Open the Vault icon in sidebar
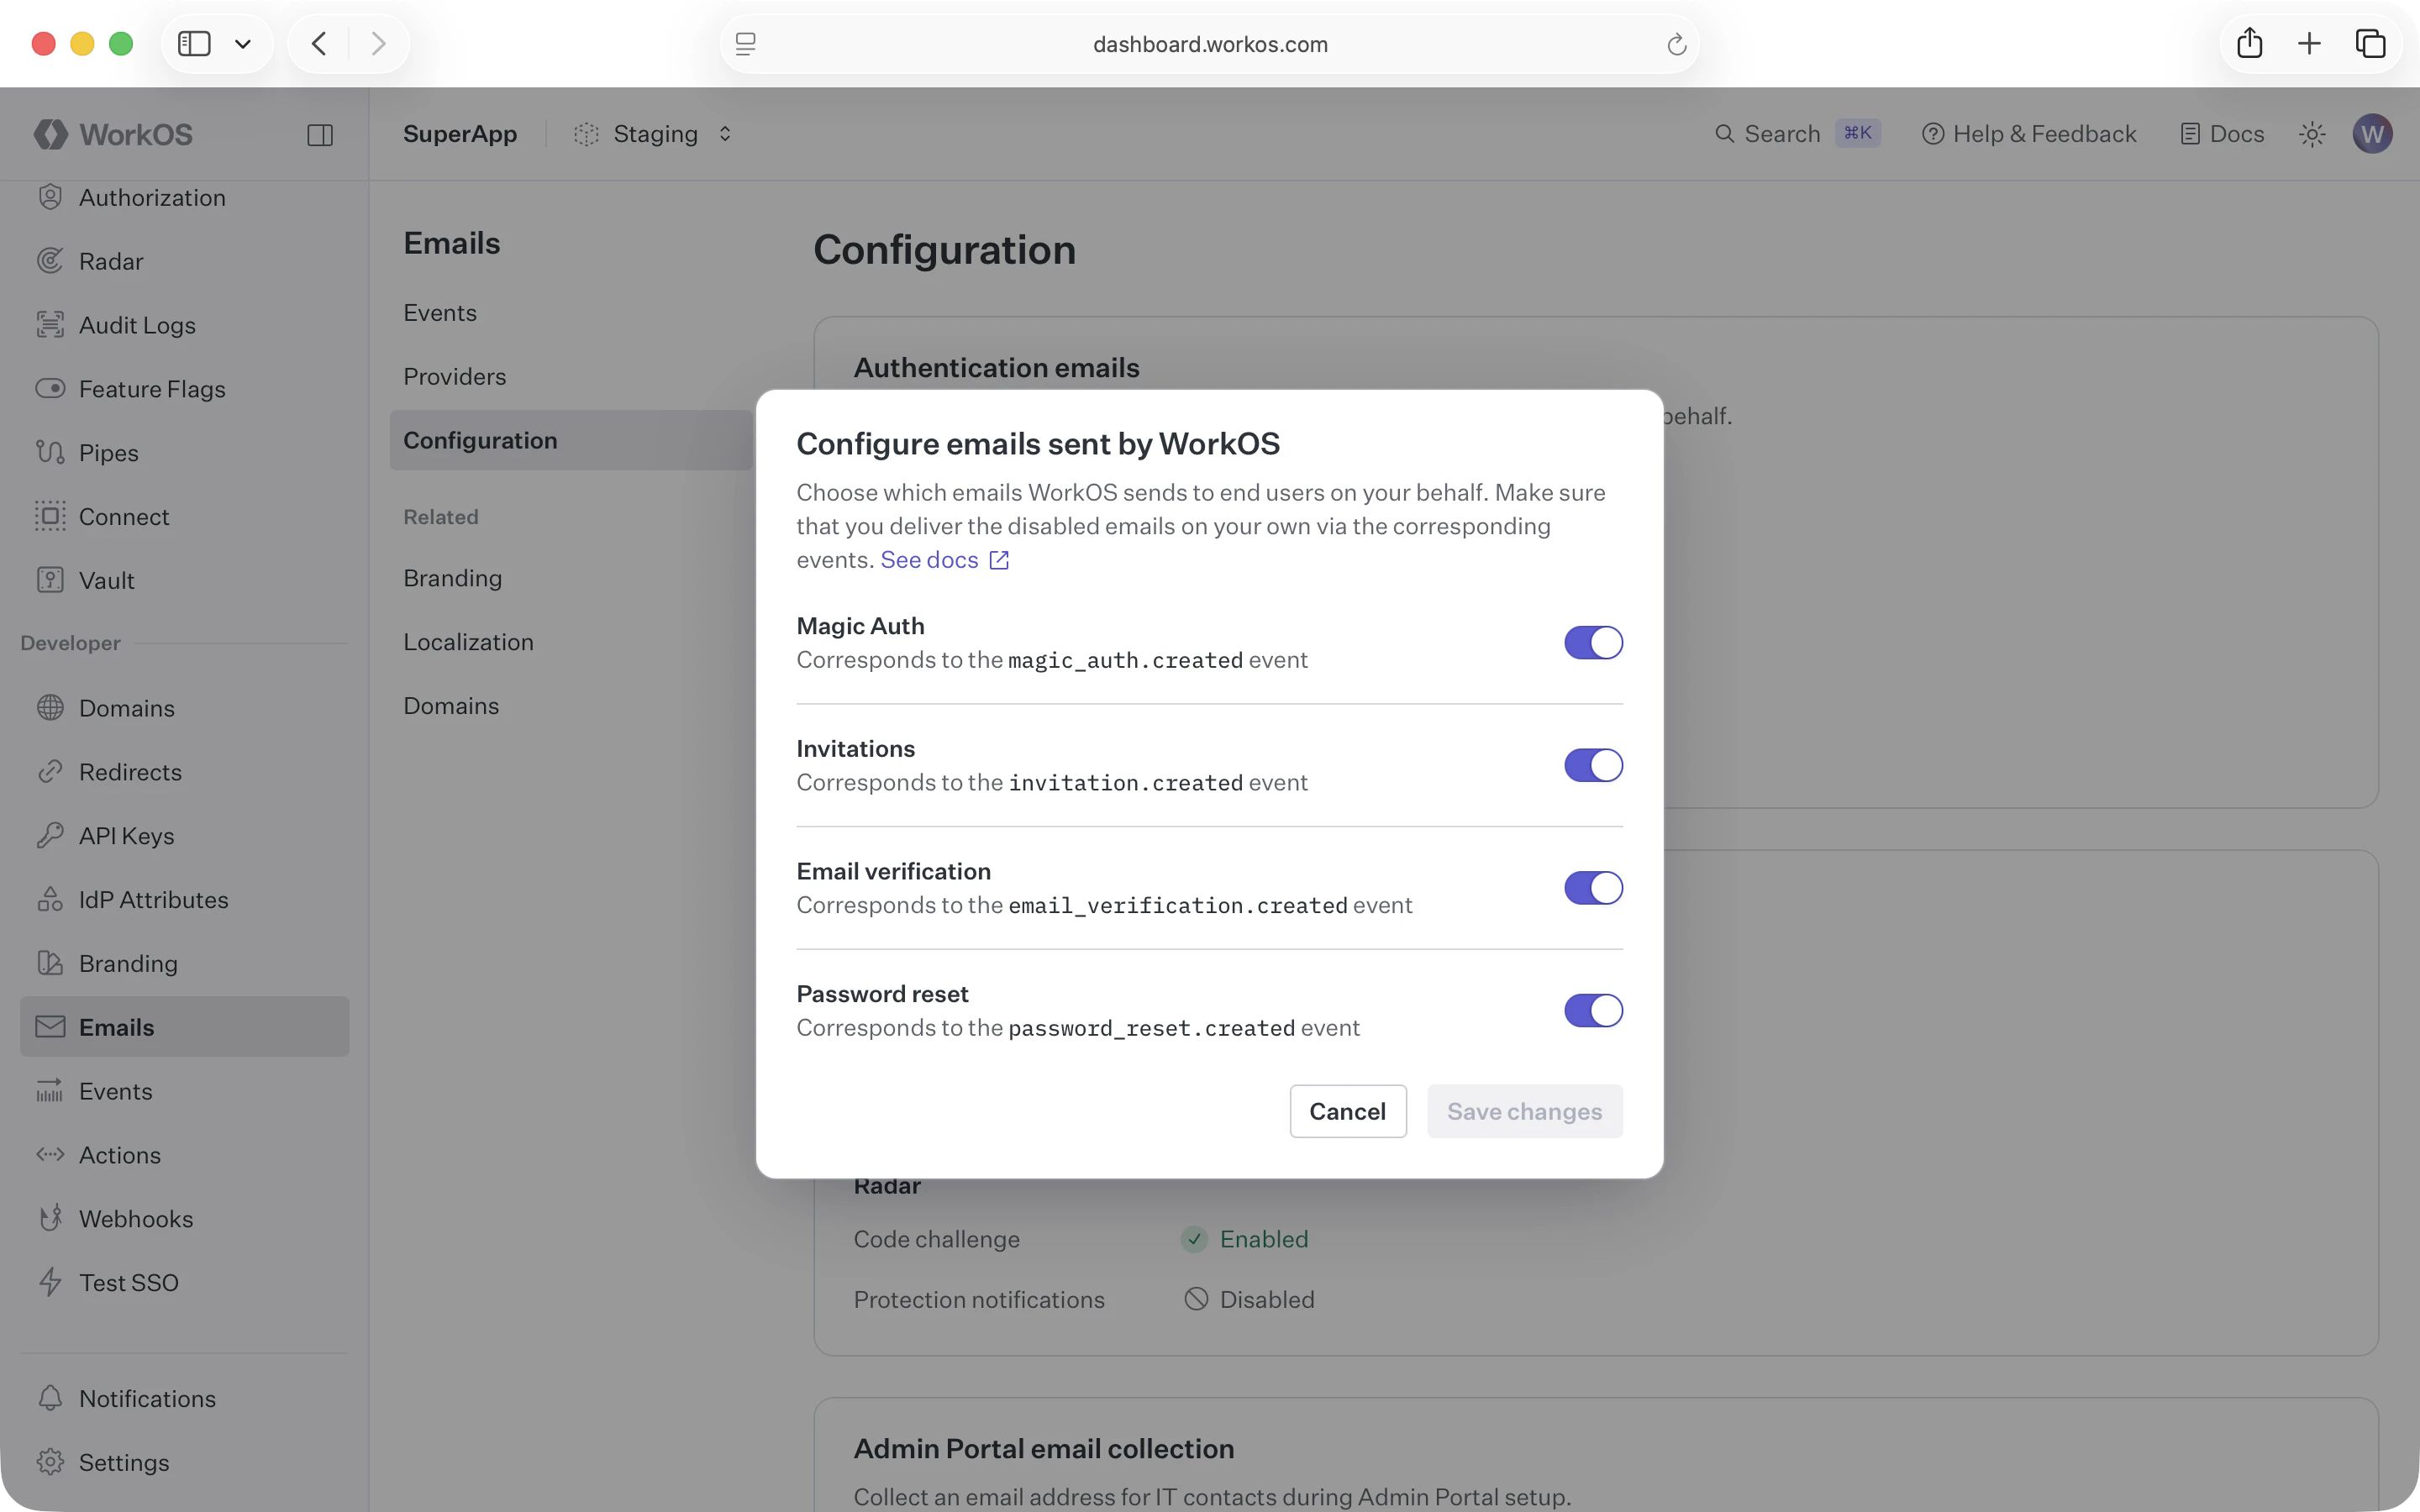The height and width of the screenshot is (1512, 2420). (x=50, y=580)
